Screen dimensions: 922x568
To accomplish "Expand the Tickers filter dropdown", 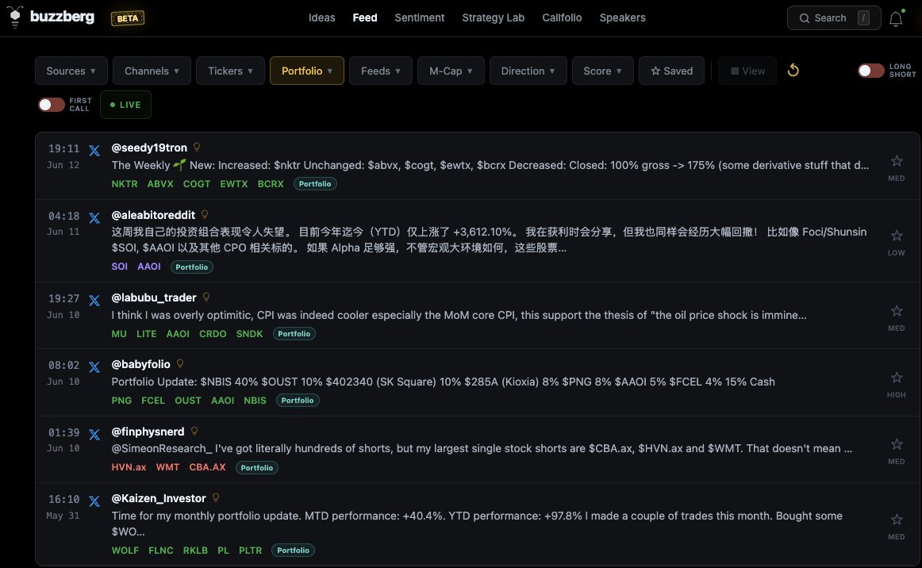I will tap(230, 71).
